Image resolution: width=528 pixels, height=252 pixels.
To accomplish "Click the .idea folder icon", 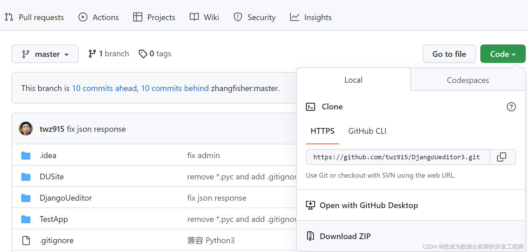I will coord(26,156).
